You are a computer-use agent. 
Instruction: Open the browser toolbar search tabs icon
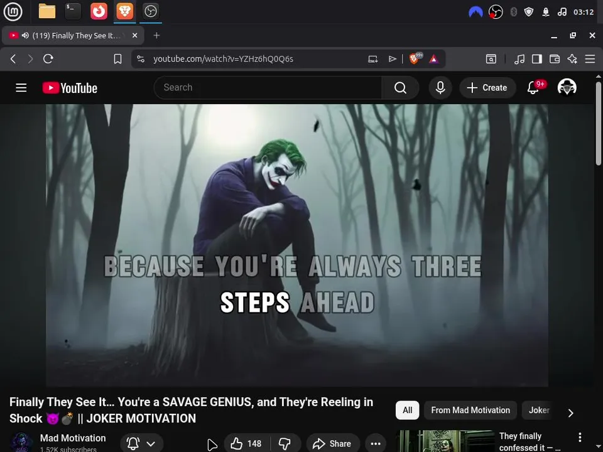click(491, 59)
